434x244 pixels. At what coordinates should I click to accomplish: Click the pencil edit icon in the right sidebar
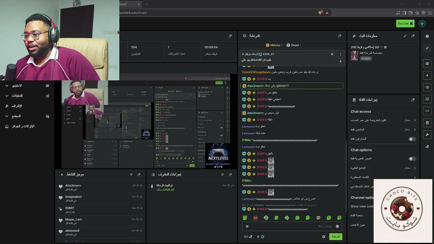tap(427, 48)
